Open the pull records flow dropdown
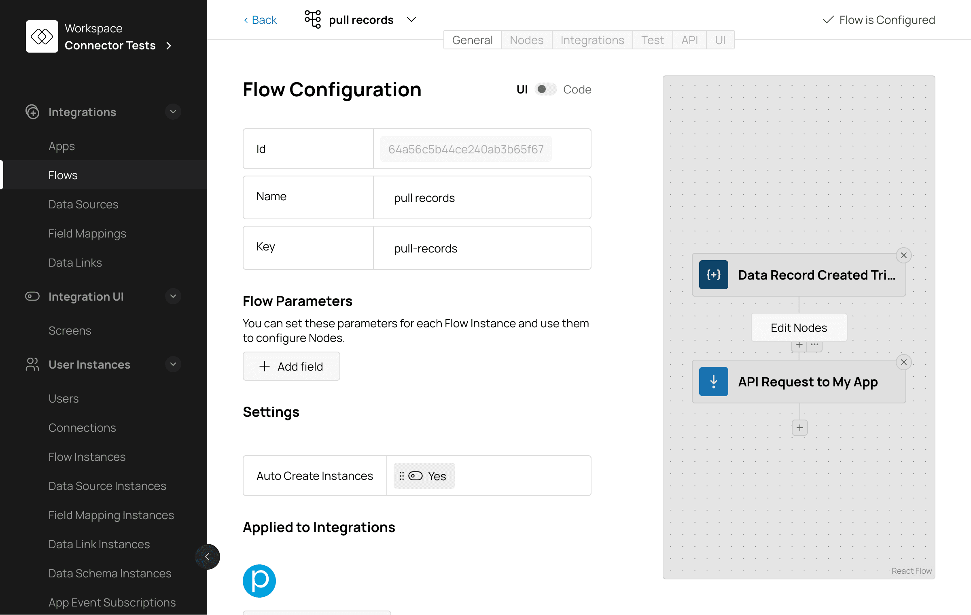 [x=411, y=19]
